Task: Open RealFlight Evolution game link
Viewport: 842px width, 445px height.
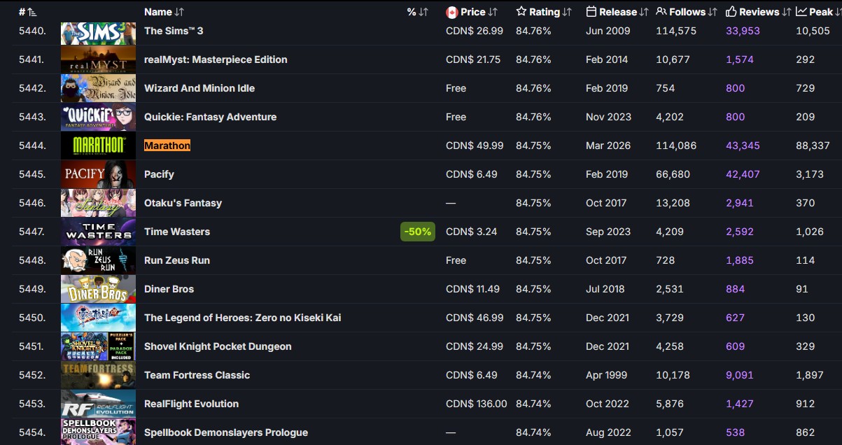Action: coord(191,404)
